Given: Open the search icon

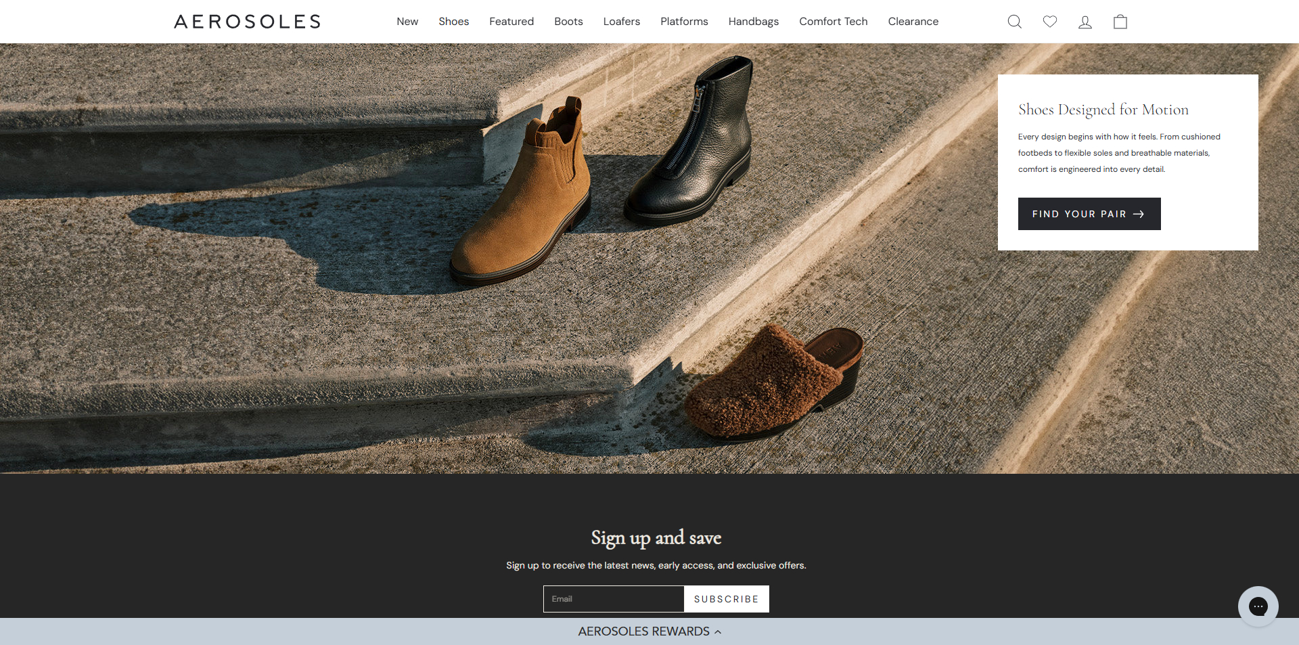Looking at the screenshot, I should coord(1014,21).
